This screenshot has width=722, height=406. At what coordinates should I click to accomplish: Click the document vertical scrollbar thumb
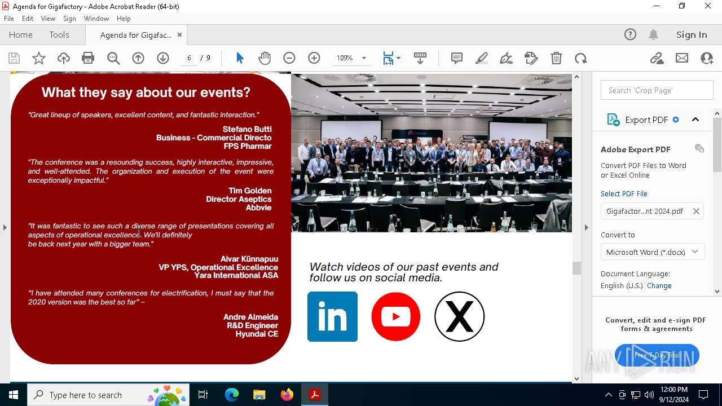(x=576, y=268)
